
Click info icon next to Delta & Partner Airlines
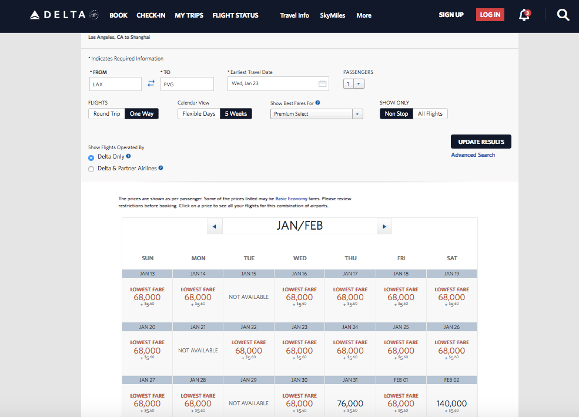pos(161,168)
